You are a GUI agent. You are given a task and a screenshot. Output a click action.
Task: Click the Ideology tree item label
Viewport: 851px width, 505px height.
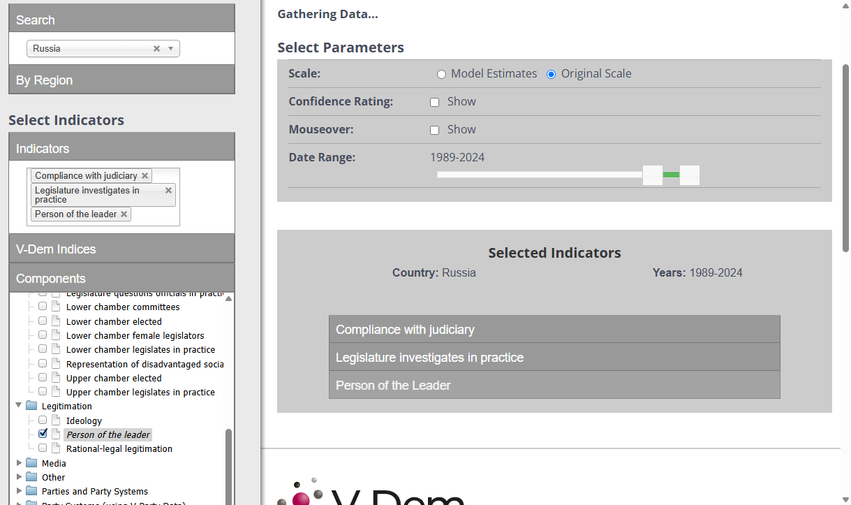pos(84,420)
